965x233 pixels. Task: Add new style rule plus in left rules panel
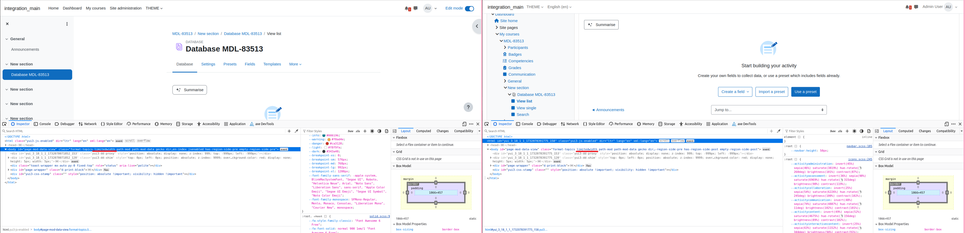click(365, 131)
